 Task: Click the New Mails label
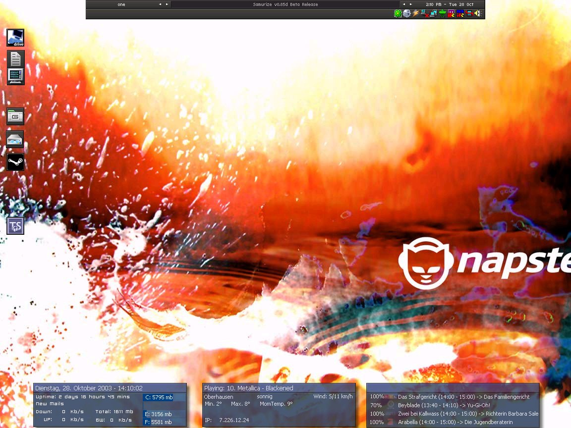(x=50, y=404)
